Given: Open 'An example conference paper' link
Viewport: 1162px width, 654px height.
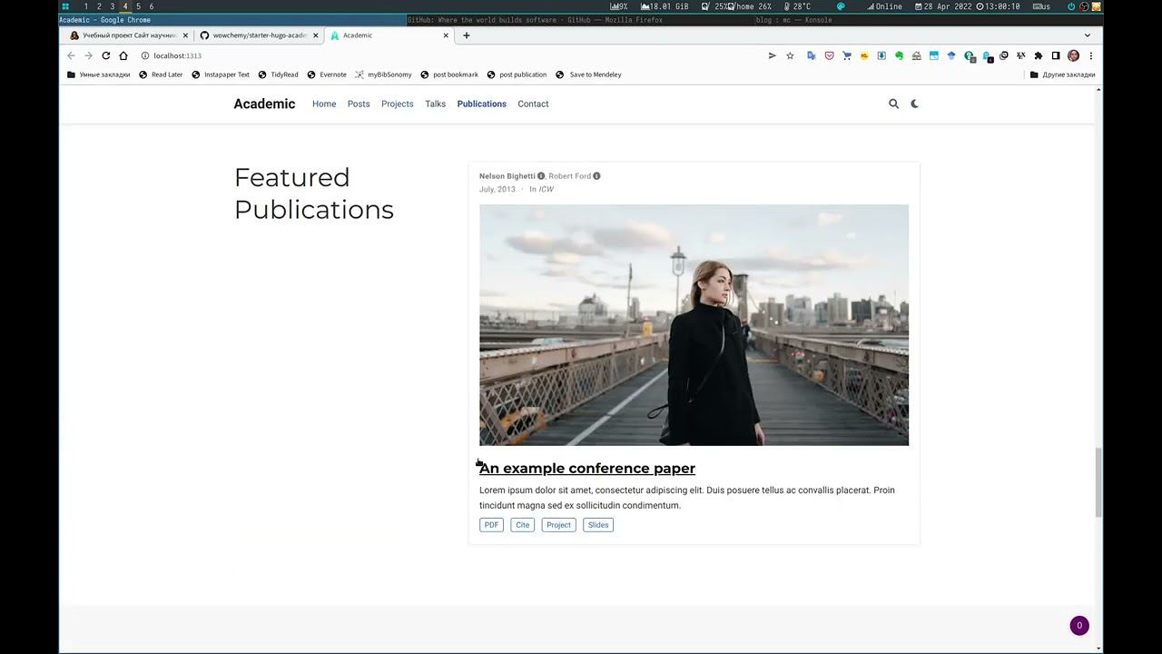Looking at the screenshot, I should (x=586, y=469).
